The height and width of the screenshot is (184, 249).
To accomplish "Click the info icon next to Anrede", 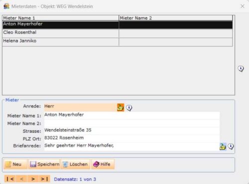I will click(x=129, y=108).
